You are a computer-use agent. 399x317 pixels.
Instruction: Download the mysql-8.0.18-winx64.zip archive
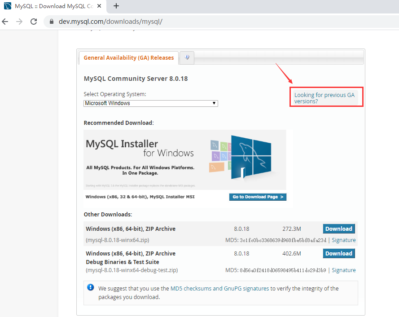tap(339, 229)
